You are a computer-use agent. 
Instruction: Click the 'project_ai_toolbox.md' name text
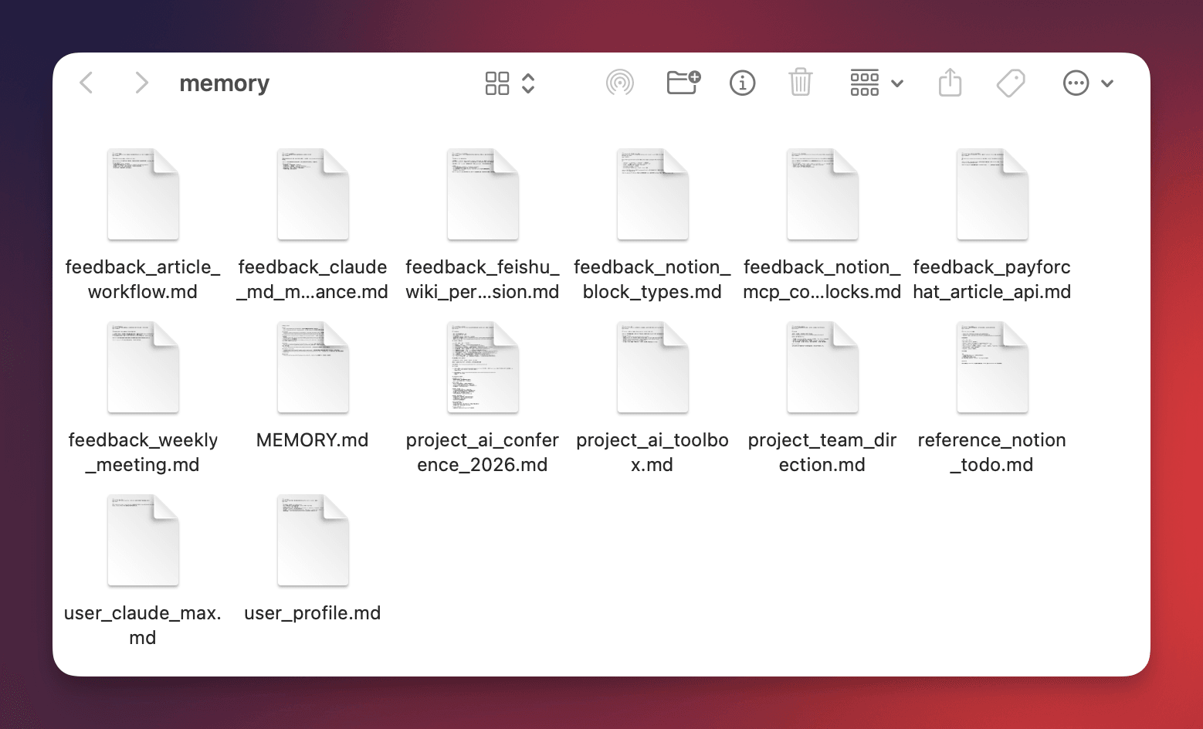(652, 453)
